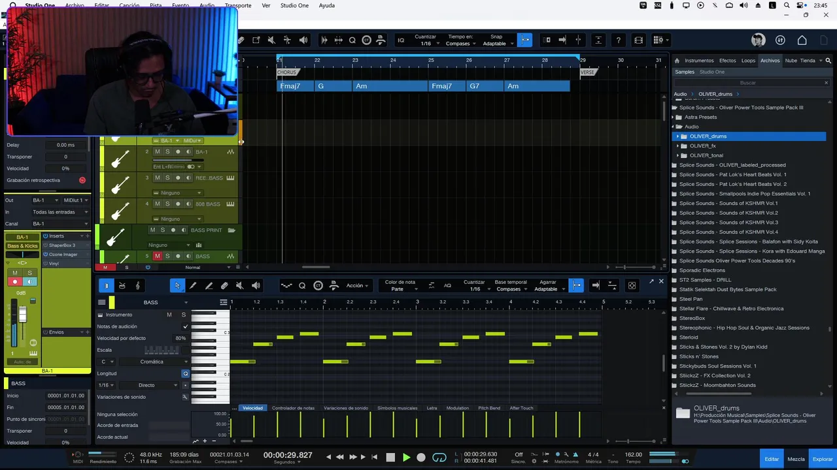Image resolution: width=837 pixels, height=470 pixels.
Task: Unmute the BASS track with the red M
Action: (157, 256)
